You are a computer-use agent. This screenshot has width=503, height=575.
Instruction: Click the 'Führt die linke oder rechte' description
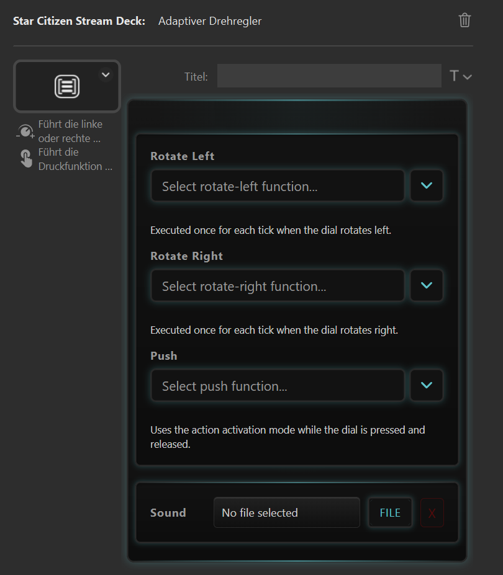(70, 131)
